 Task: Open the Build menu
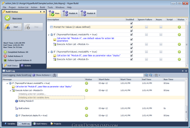pos(42,7)
